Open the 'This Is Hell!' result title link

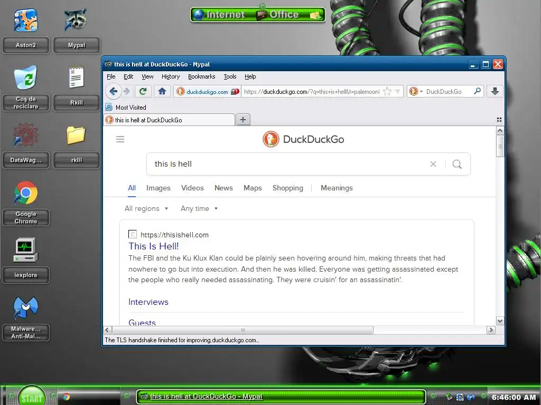154,246
